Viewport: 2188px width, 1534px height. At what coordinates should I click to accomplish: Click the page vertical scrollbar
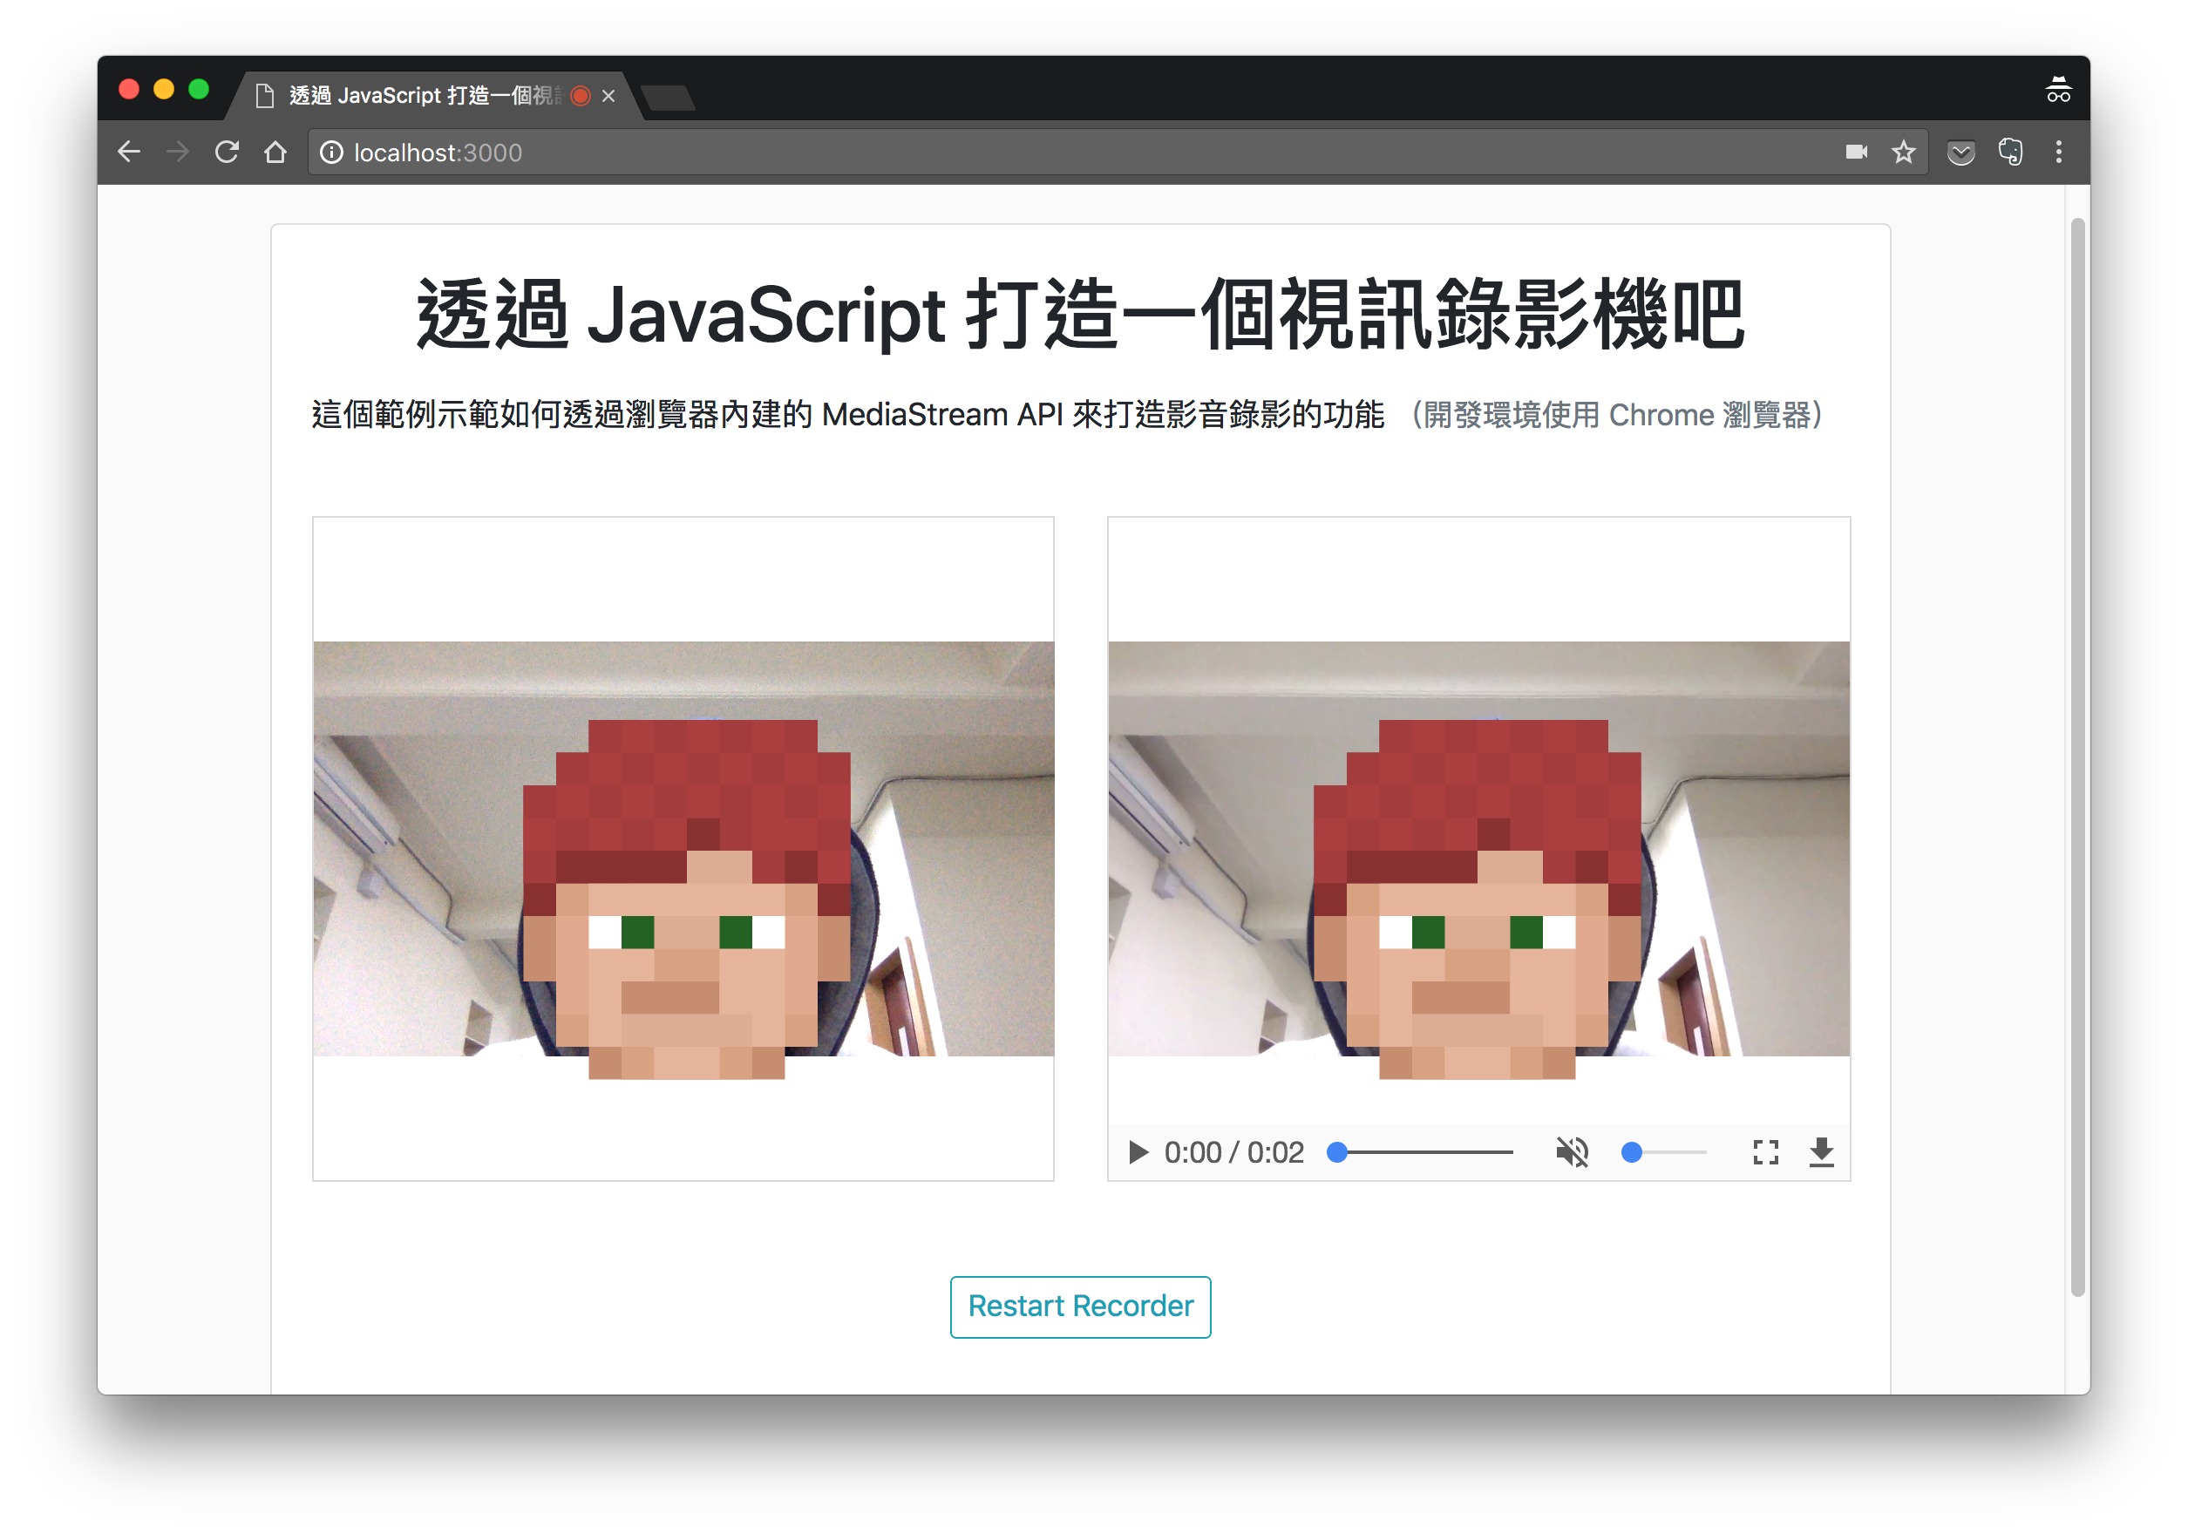click(2077, 757)
